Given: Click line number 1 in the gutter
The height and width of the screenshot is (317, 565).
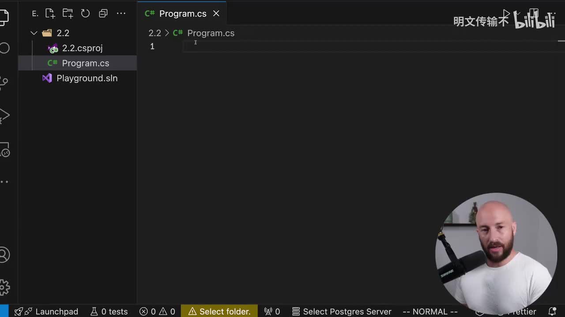Looking at the screenshot, I should [x=152, y=46].
